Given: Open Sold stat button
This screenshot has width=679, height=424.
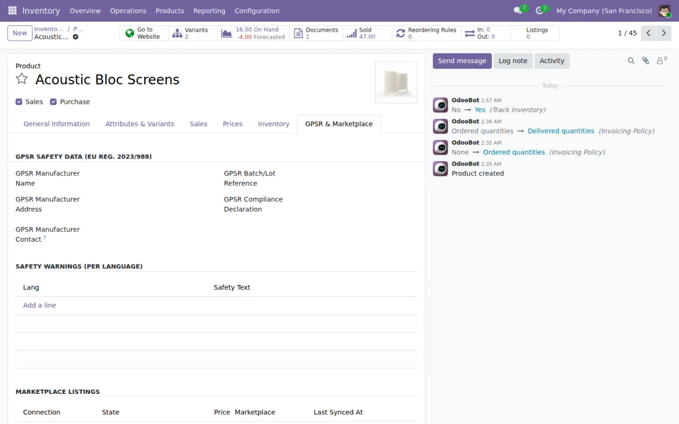Looking at the screenshot, I should 367,33.
